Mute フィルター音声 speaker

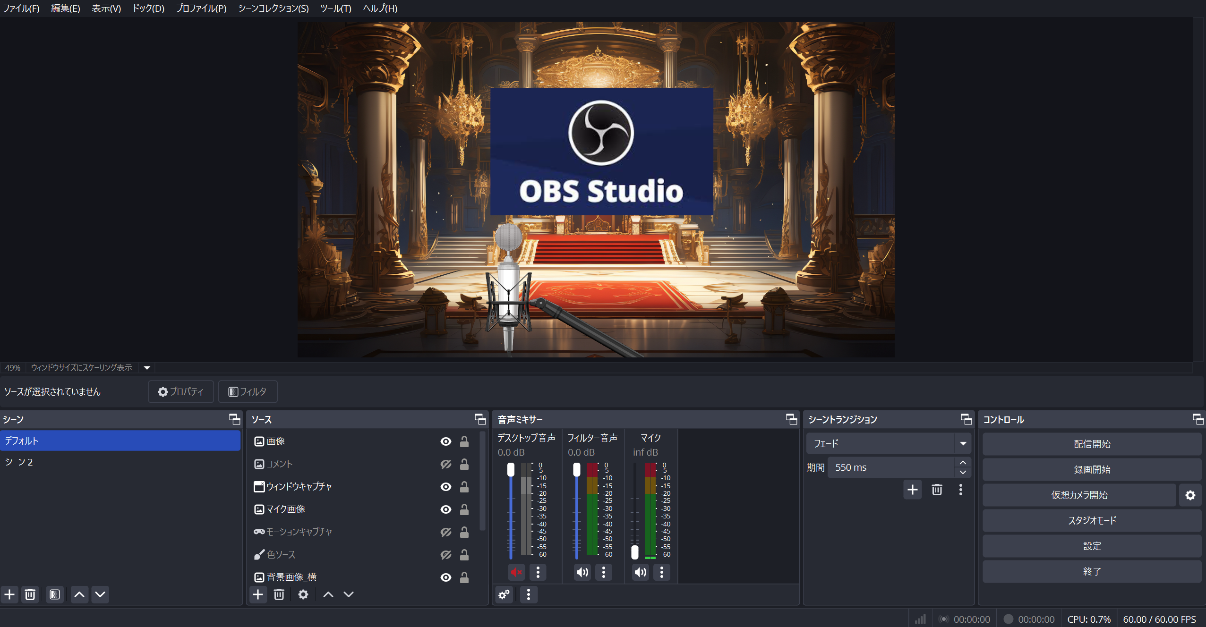tap(582, 572)
